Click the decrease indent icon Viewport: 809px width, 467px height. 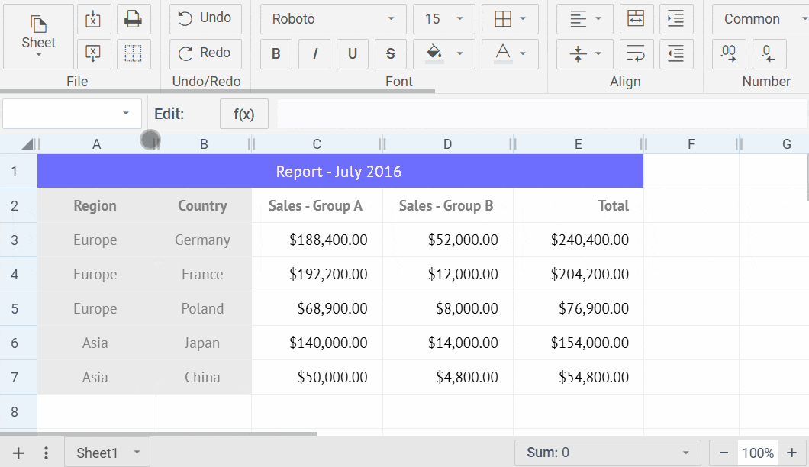pyautogui.click(x=675, y=53)
